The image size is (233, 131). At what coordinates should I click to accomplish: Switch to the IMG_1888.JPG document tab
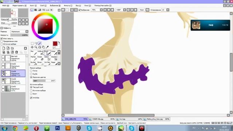tap(75, 119)
